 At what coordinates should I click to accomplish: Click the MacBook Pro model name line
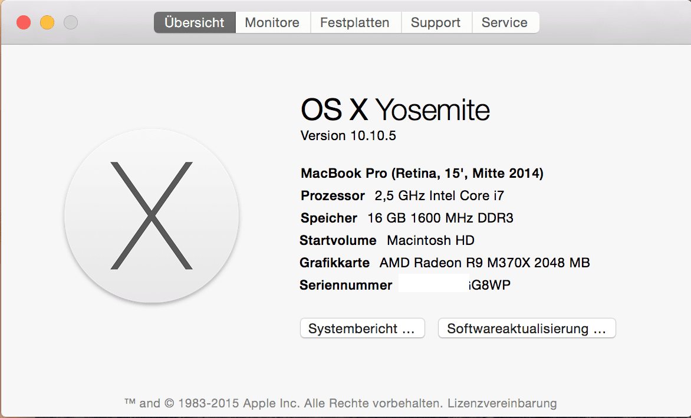click(422, 173)
